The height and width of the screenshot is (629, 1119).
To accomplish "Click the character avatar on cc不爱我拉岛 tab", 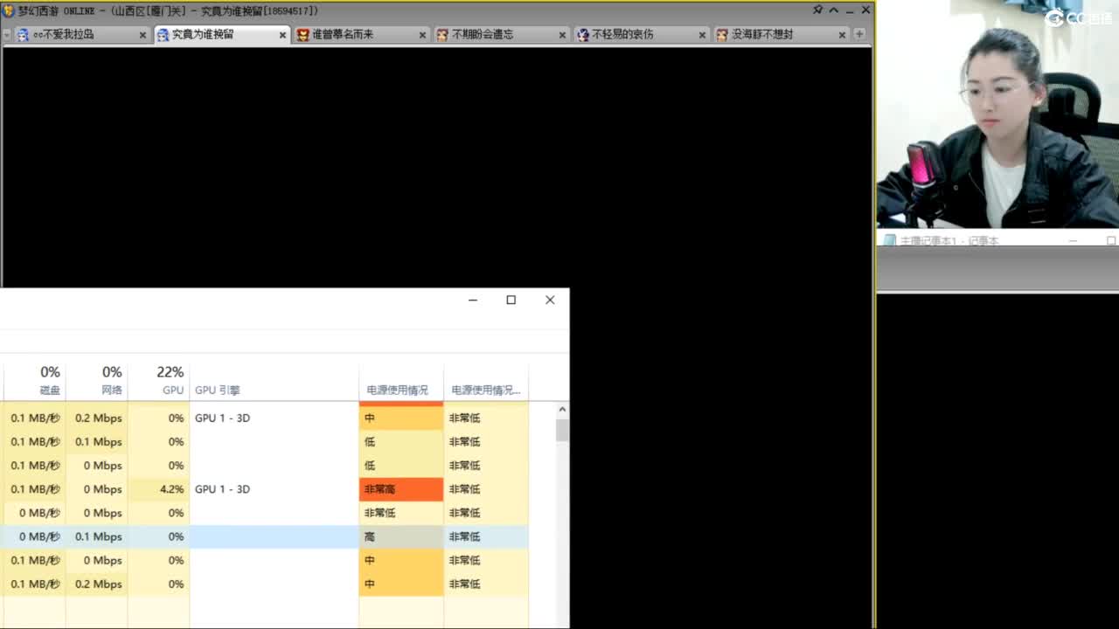I will click(23, 35).
